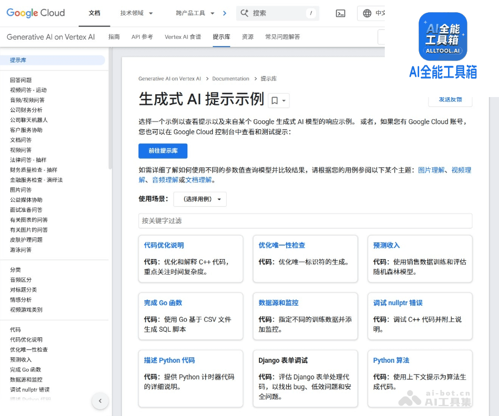This screenshot has height=416, width=499.
Task: Open the bookmark dropdown arrow
Action: (x=284, y=100)
